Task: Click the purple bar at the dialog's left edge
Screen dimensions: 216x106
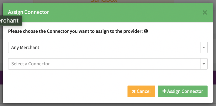Action: 1,78
